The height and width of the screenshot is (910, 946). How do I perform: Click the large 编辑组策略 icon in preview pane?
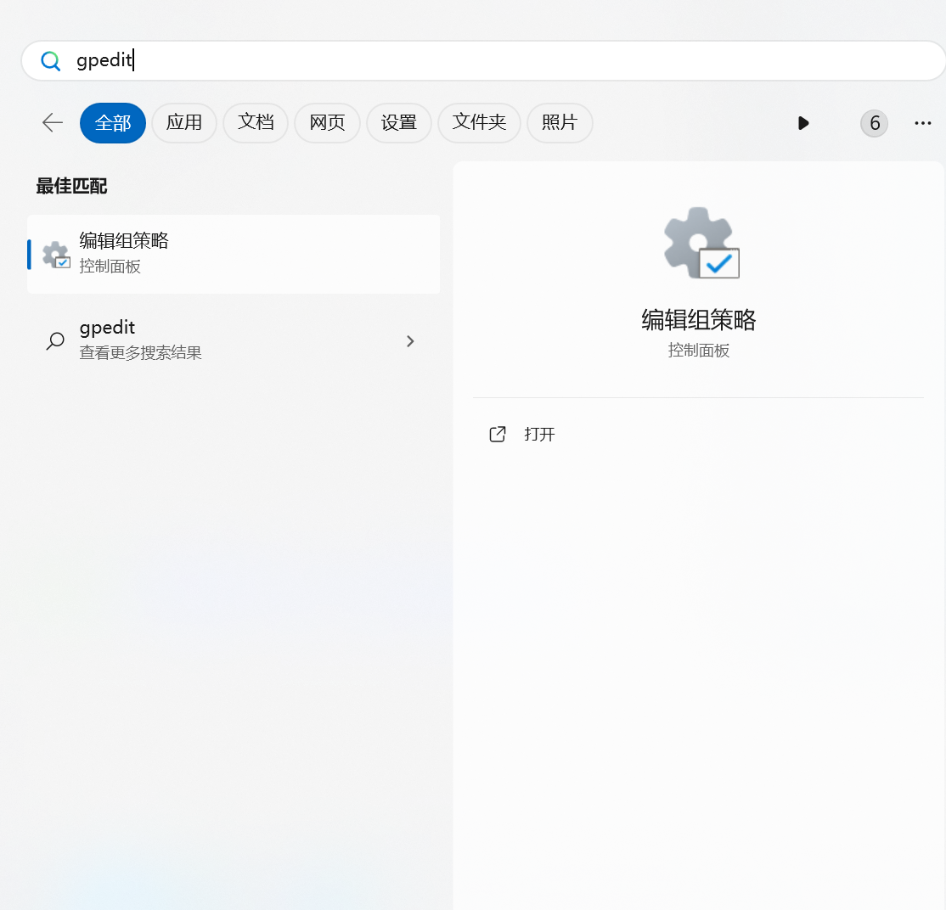[701, 243]
